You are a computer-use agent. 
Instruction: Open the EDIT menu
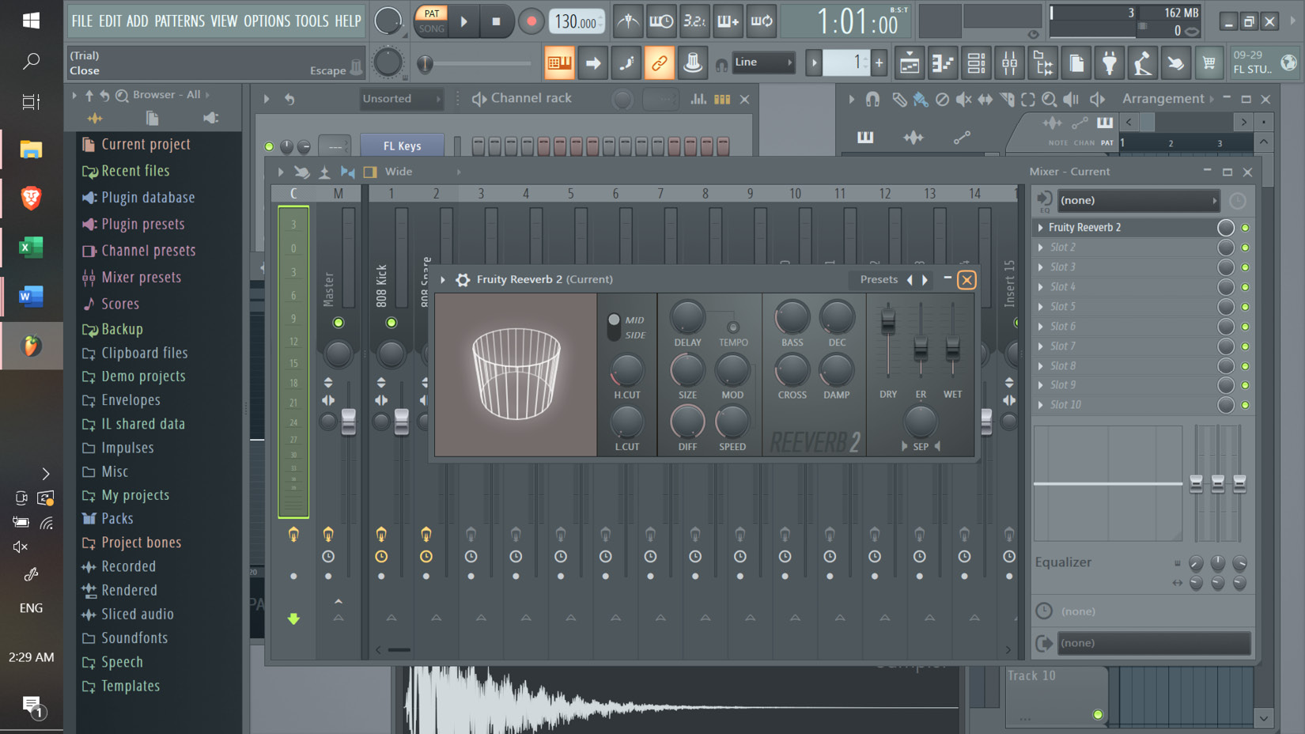pos(110,21)
